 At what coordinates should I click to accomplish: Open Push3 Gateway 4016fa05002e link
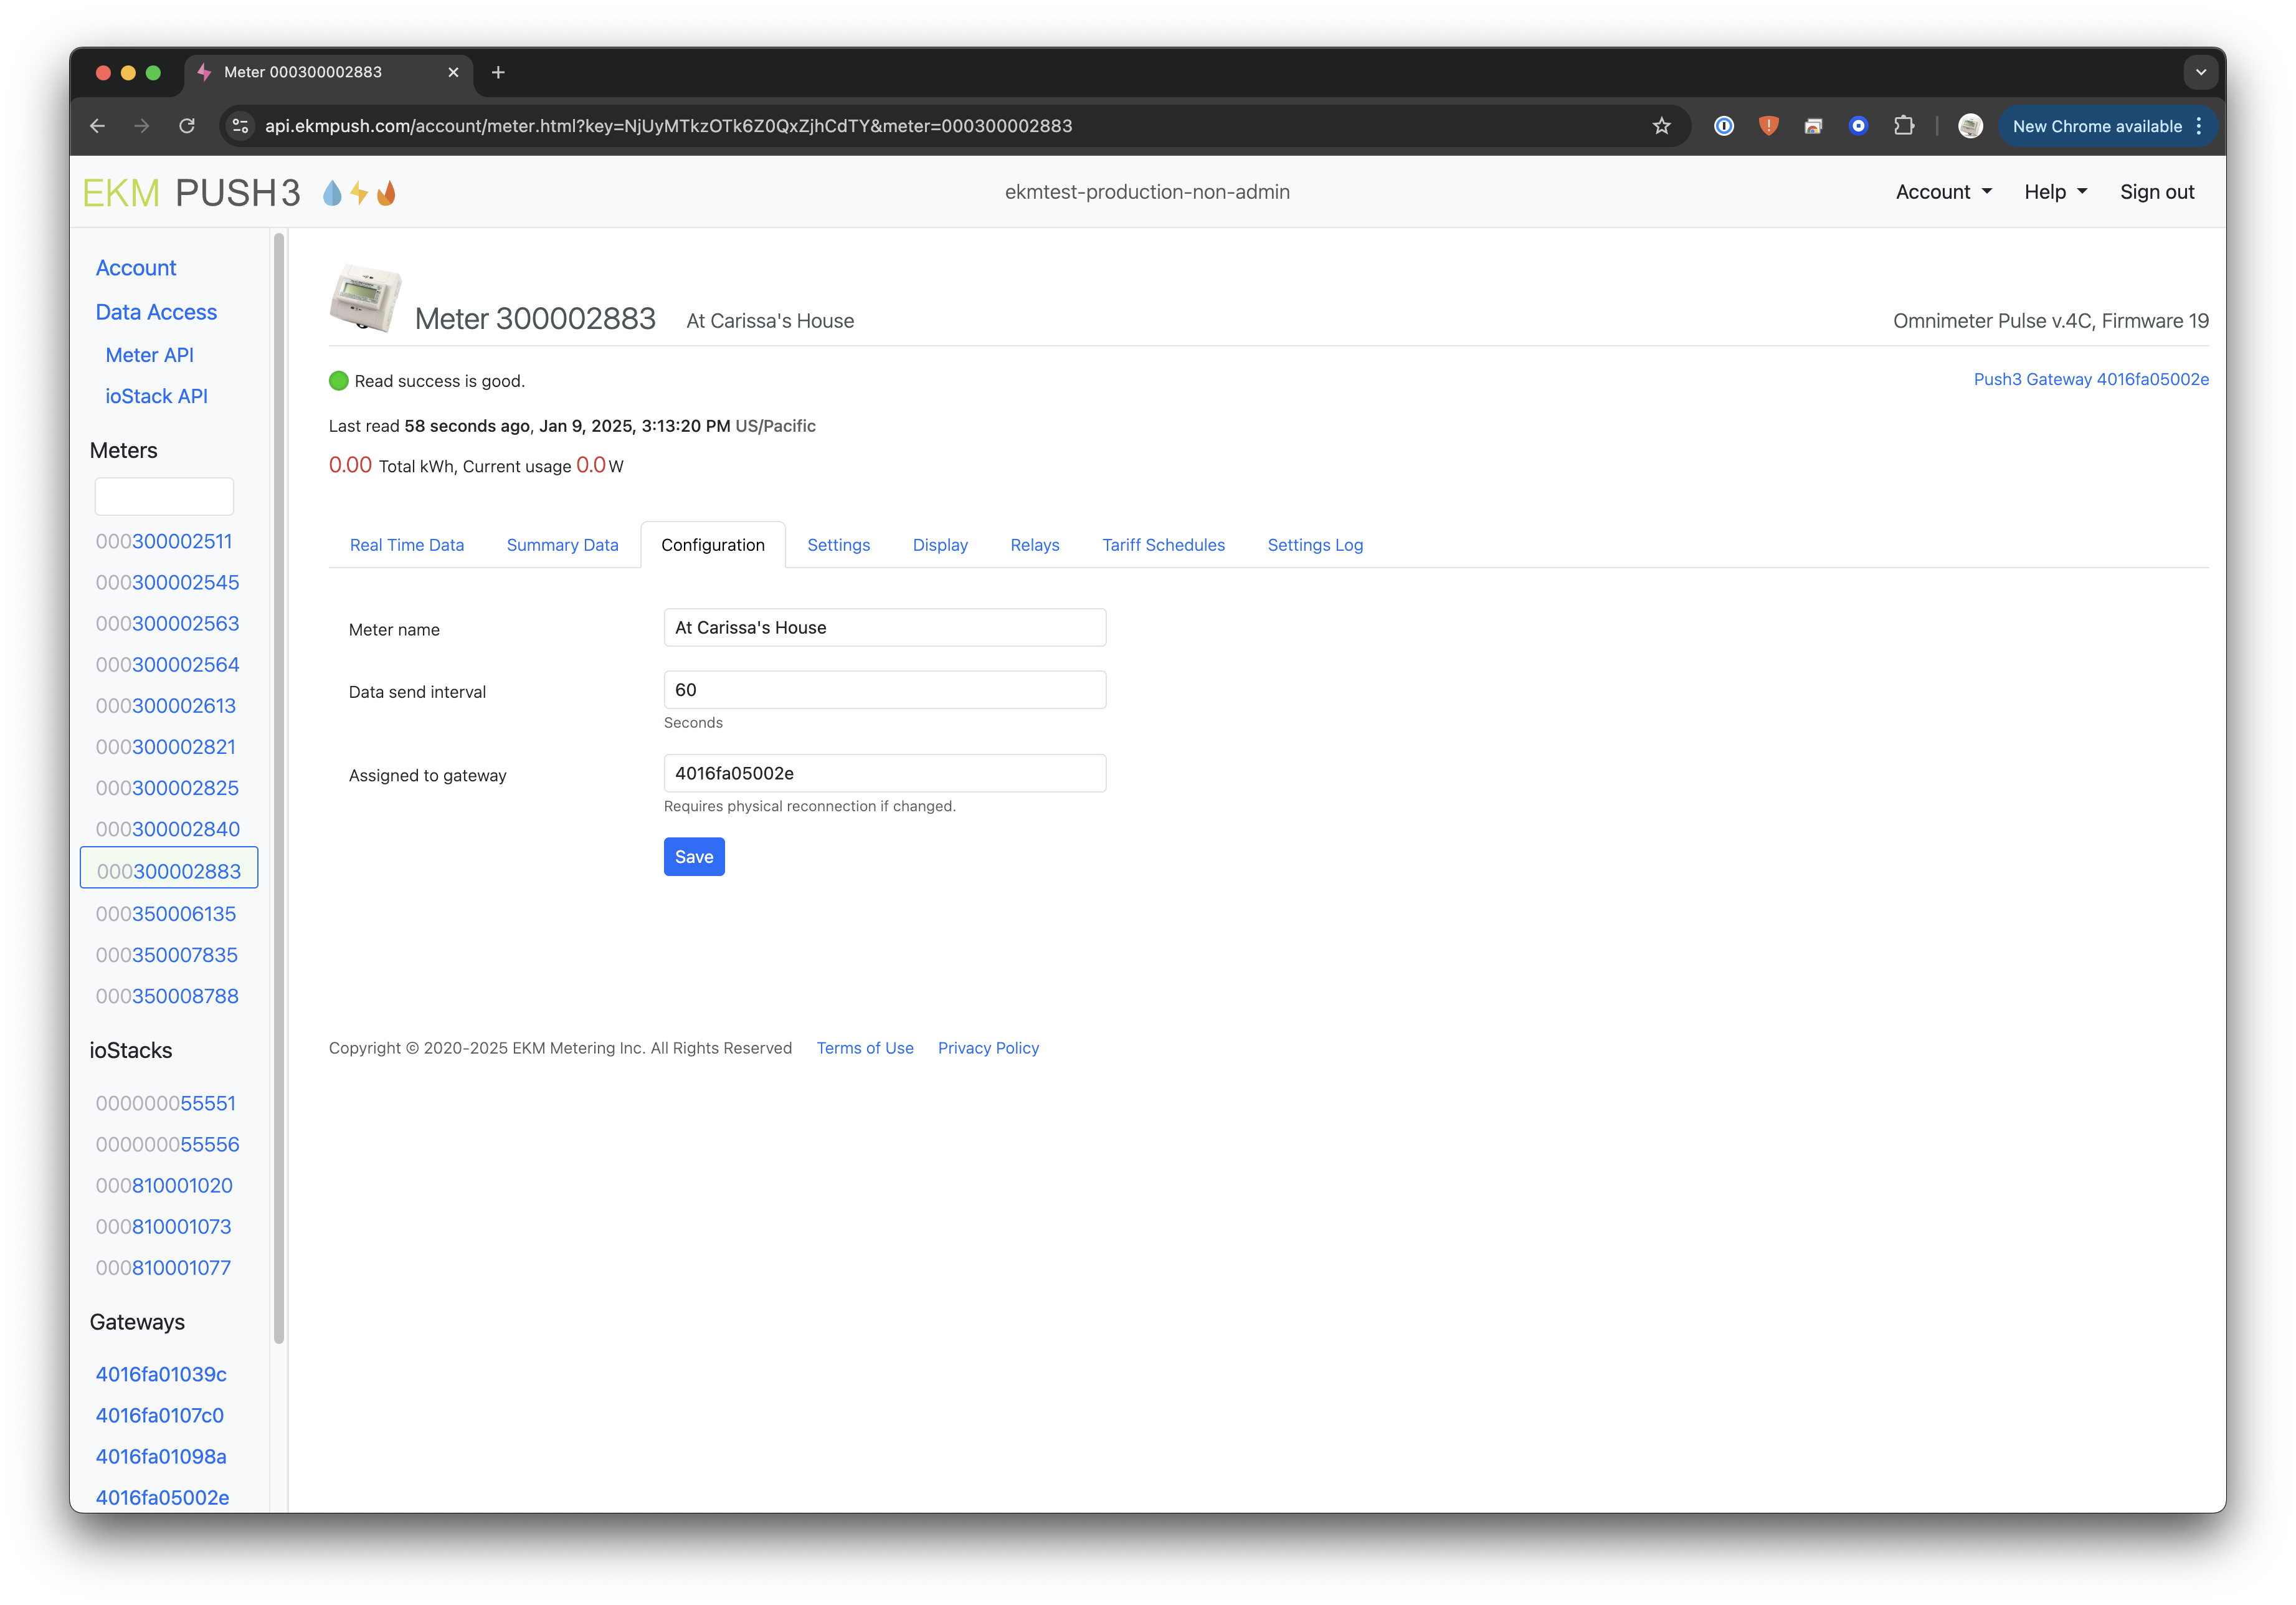(x=2090, y=379)
